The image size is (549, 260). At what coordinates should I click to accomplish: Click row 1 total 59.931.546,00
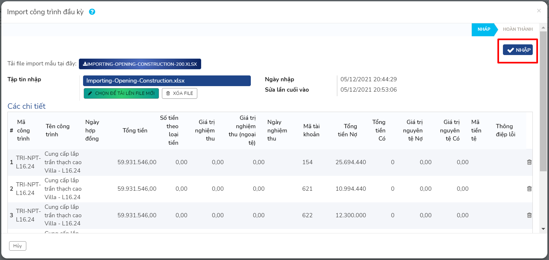coord(137,162)
